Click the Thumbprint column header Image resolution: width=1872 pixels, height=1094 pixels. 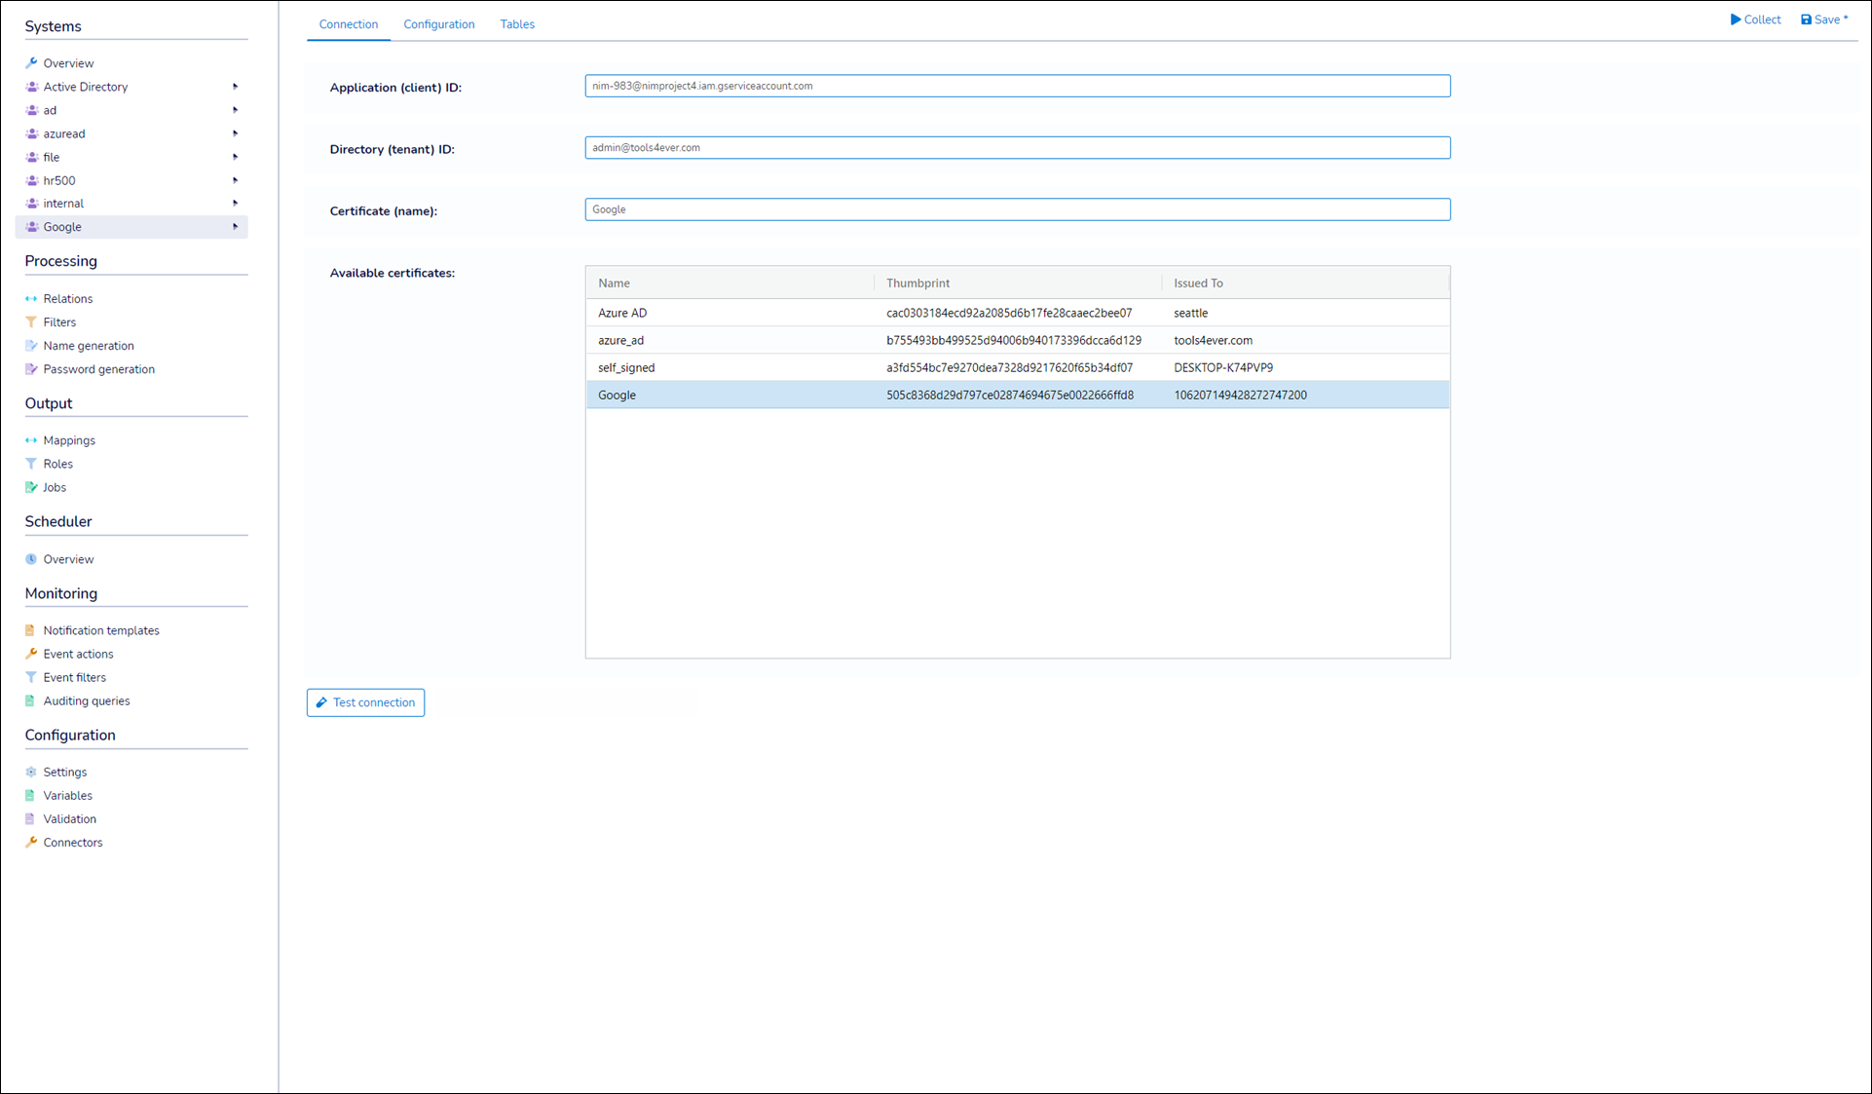pos(917,283)
